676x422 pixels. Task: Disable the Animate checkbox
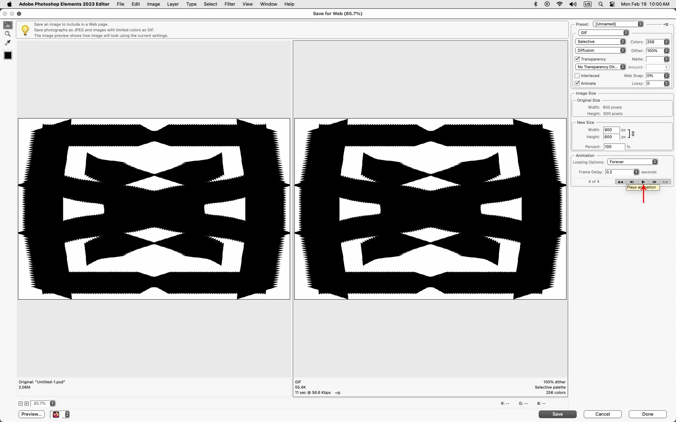tap(577, 83)
